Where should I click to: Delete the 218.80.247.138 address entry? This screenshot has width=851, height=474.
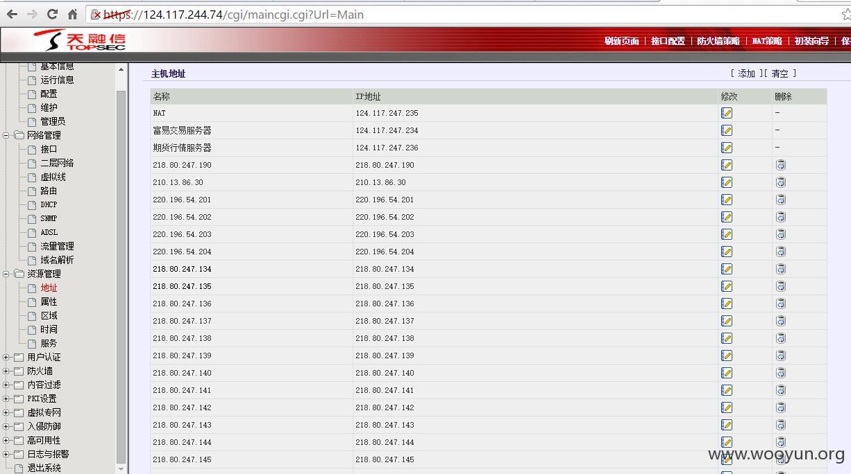coord(781,338)
